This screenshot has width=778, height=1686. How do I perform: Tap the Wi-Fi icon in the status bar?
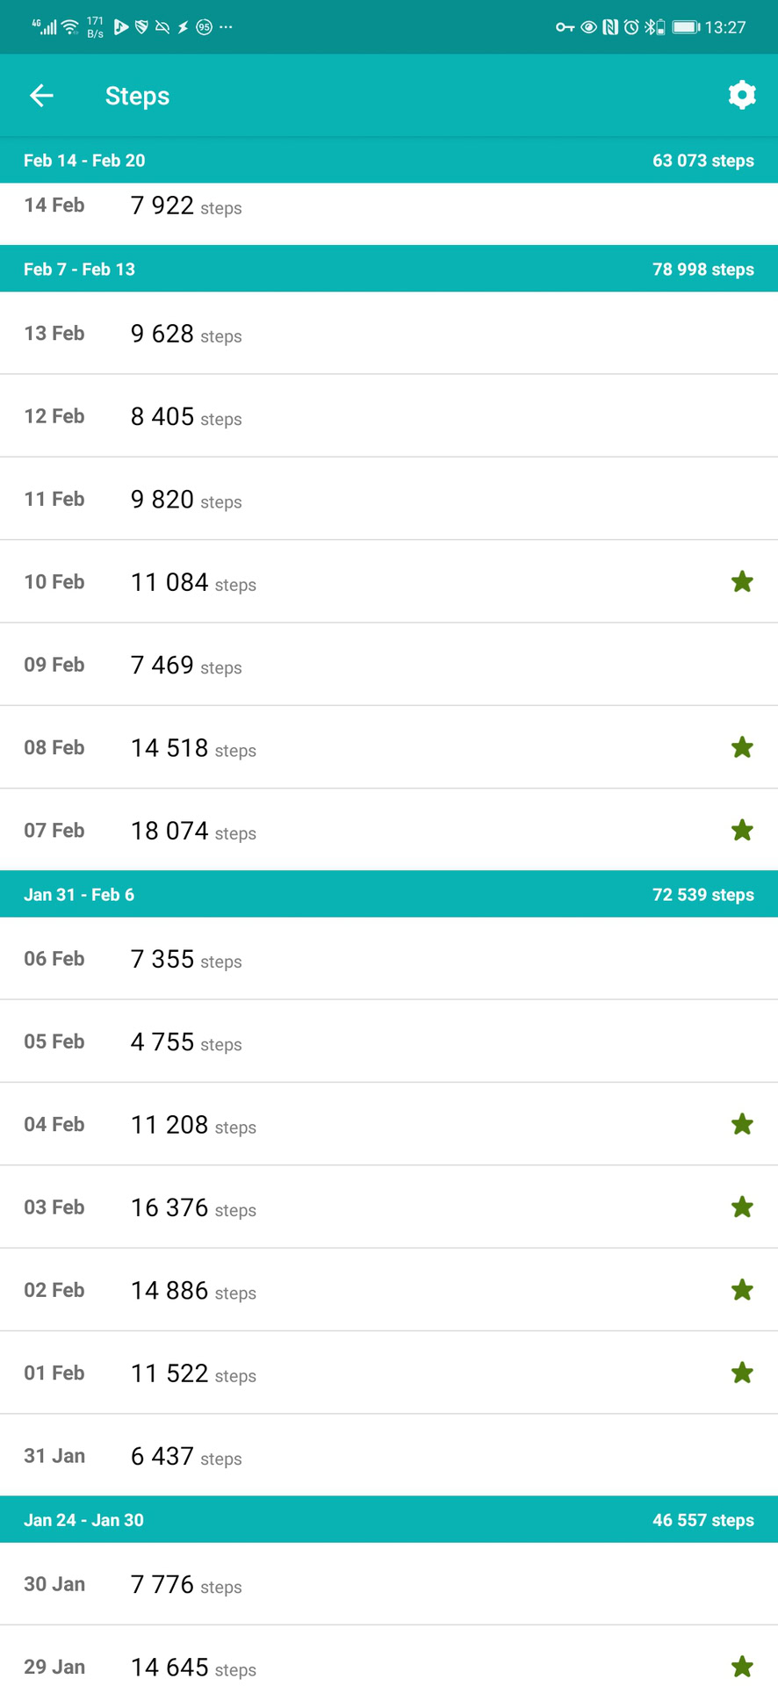[70, 27]
